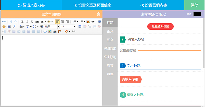
Task: Insert a table into the editor
Action: point(80,27)
